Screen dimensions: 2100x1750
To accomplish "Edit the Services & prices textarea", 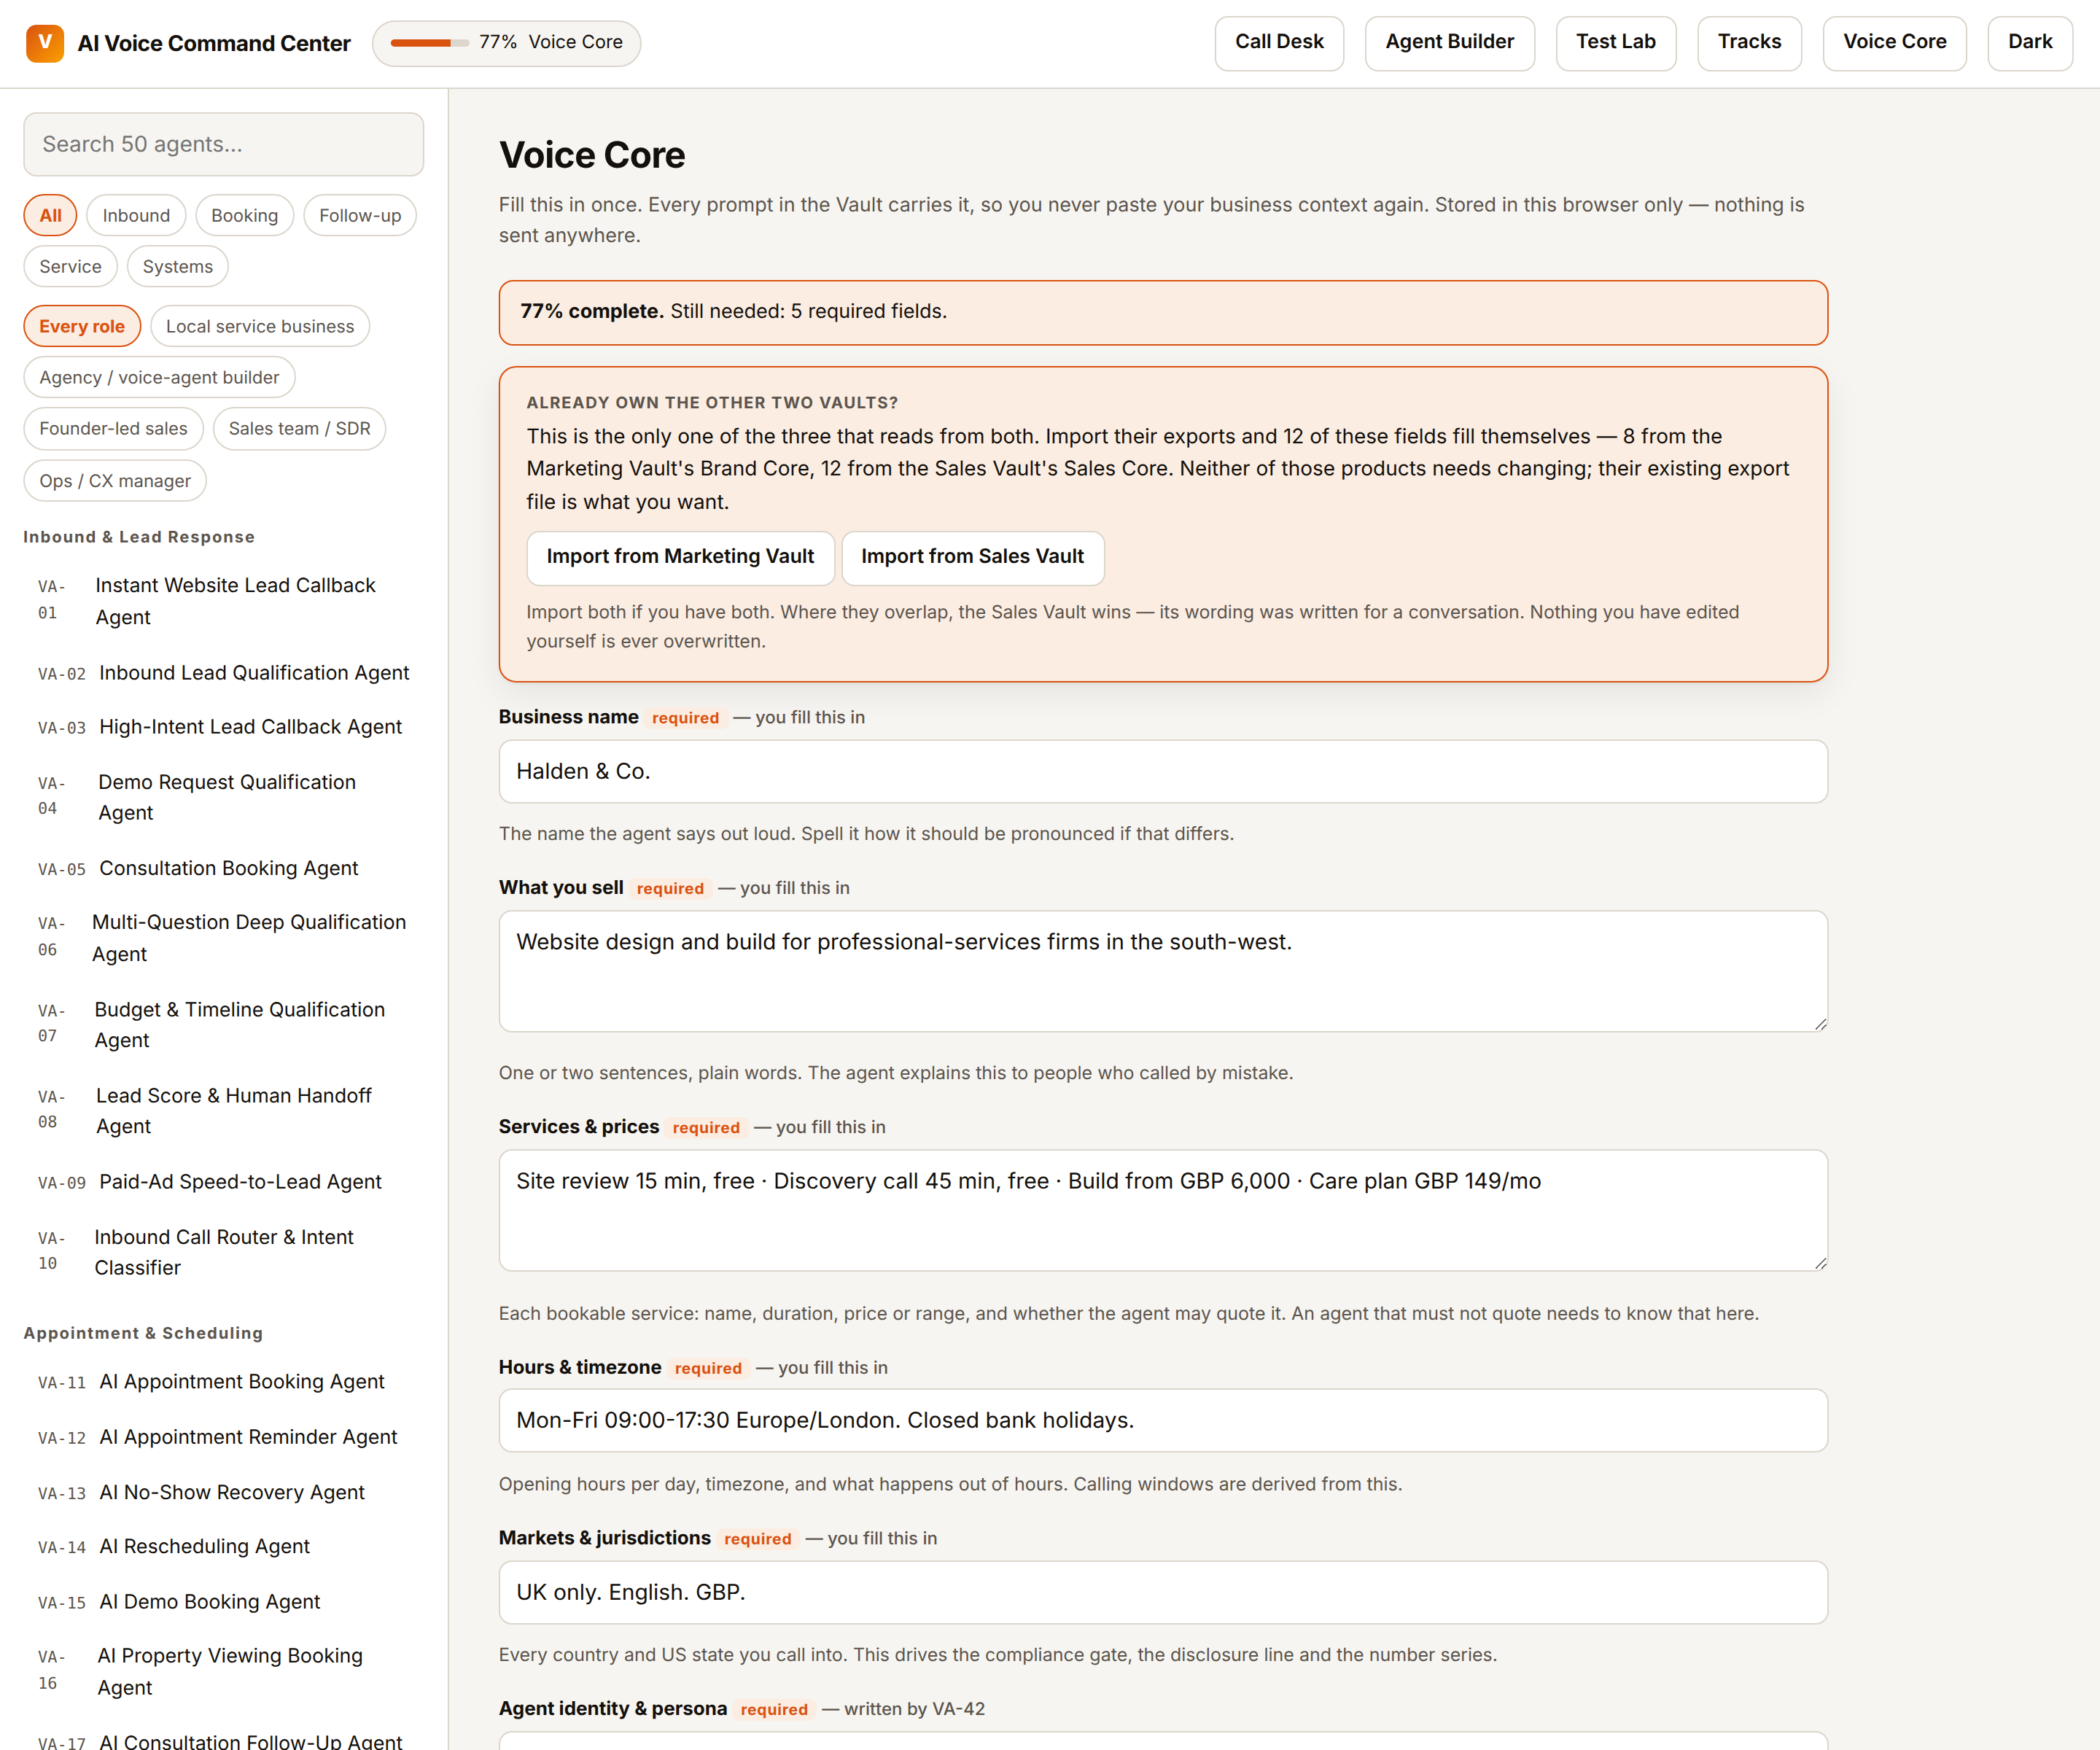I will pyautogui.click(x=1163, y=1210).
